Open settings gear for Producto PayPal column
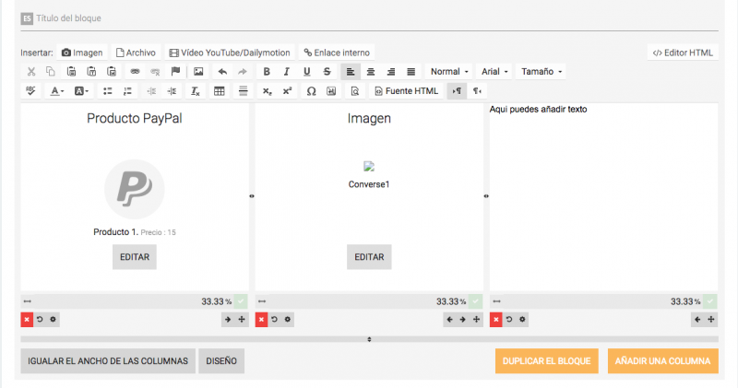Screen dimensions: 738x388 pyautogui.click(x=54, y=319)
